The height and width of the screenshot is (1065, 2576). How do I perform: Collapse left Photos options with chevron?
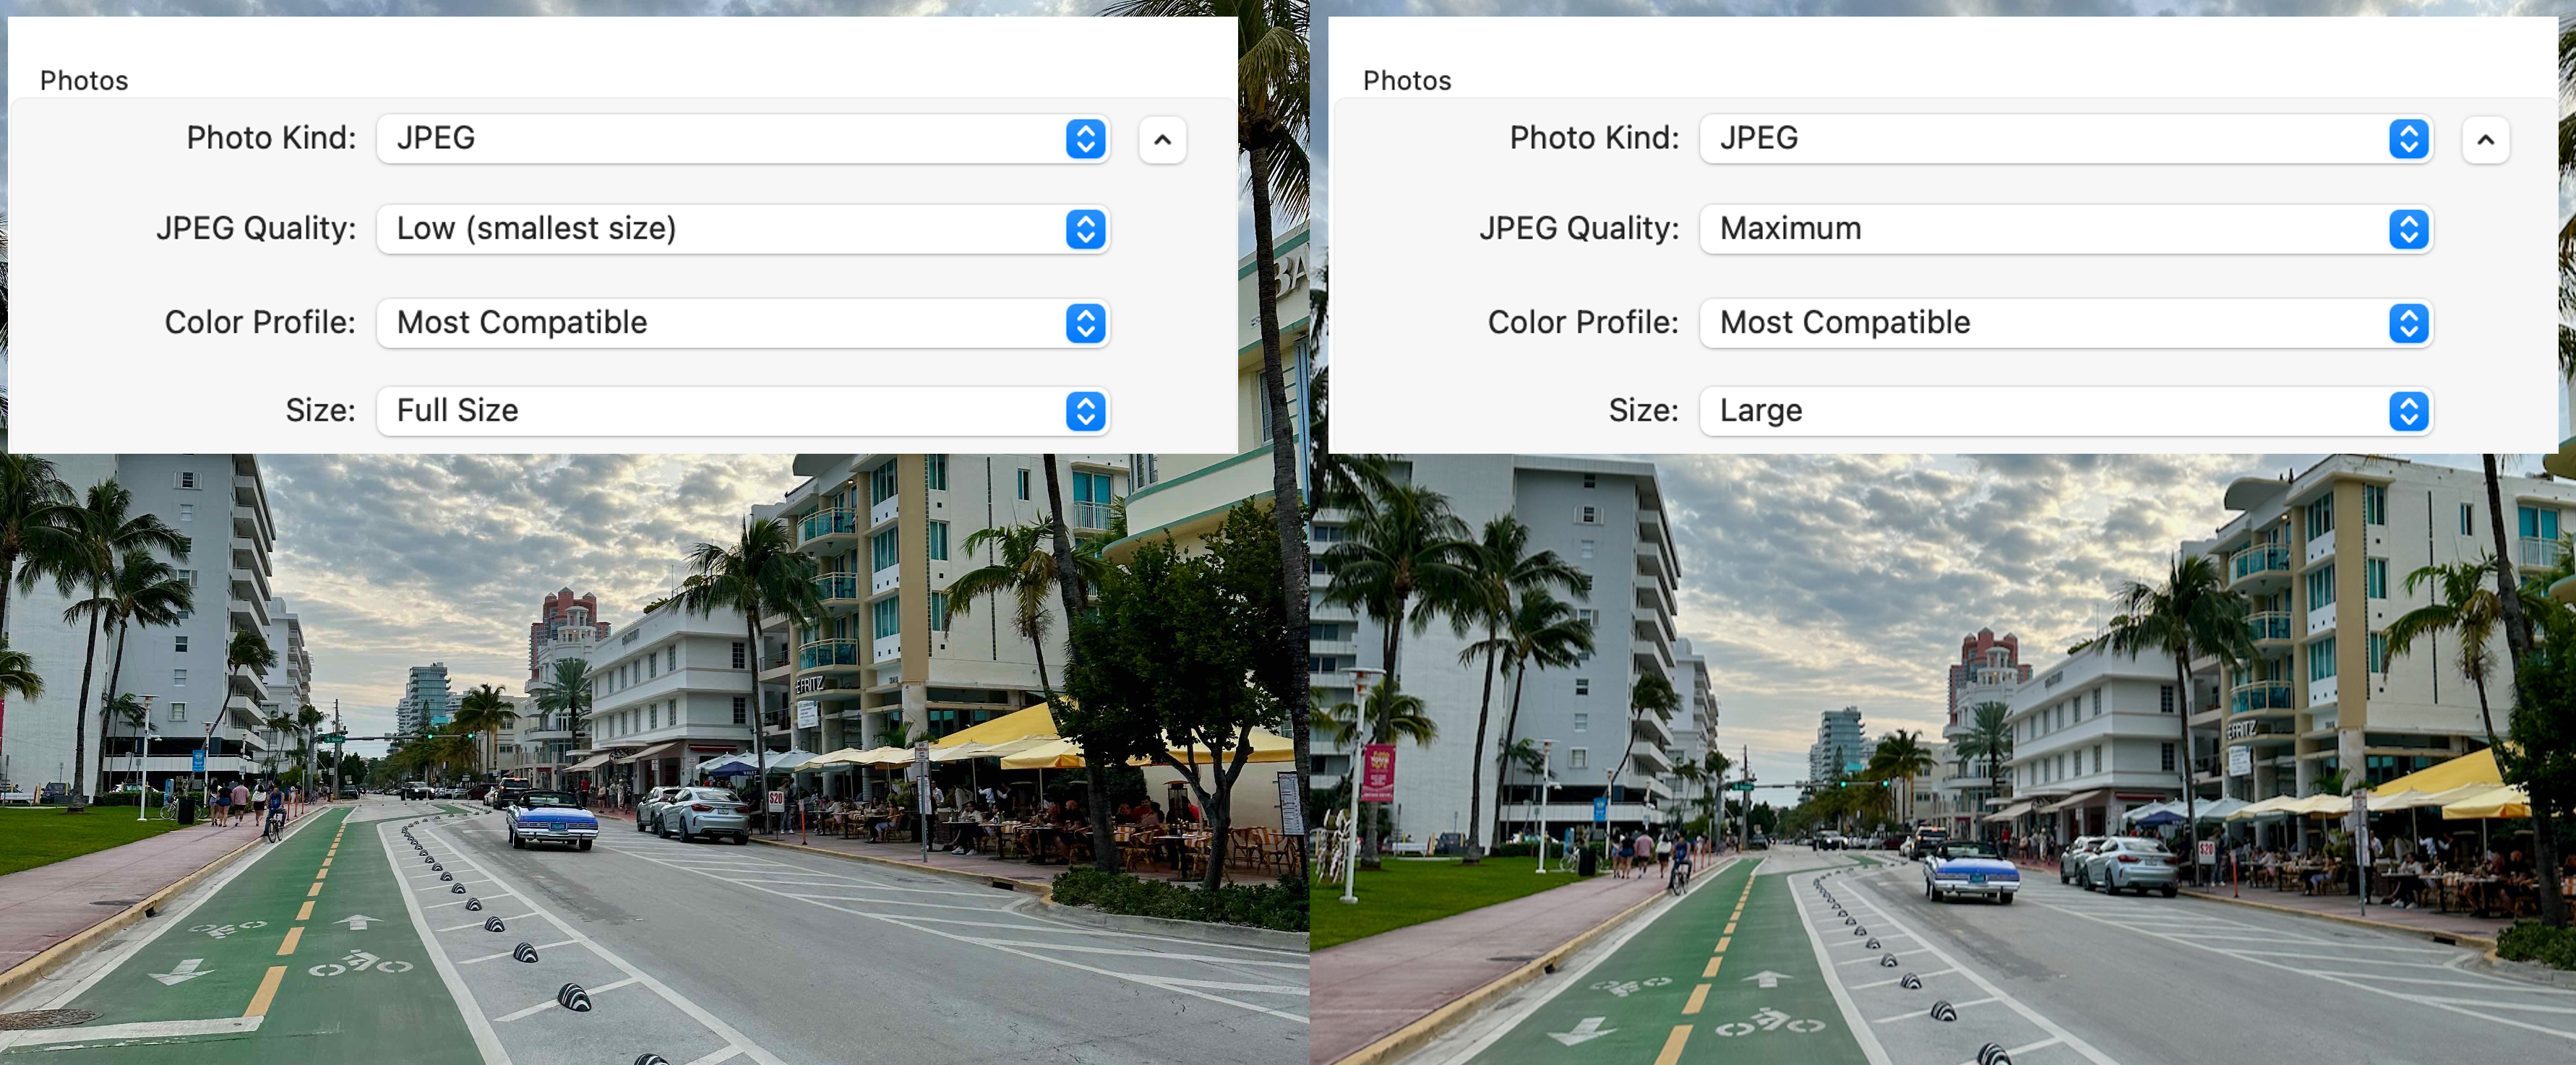coord(1162,140)
